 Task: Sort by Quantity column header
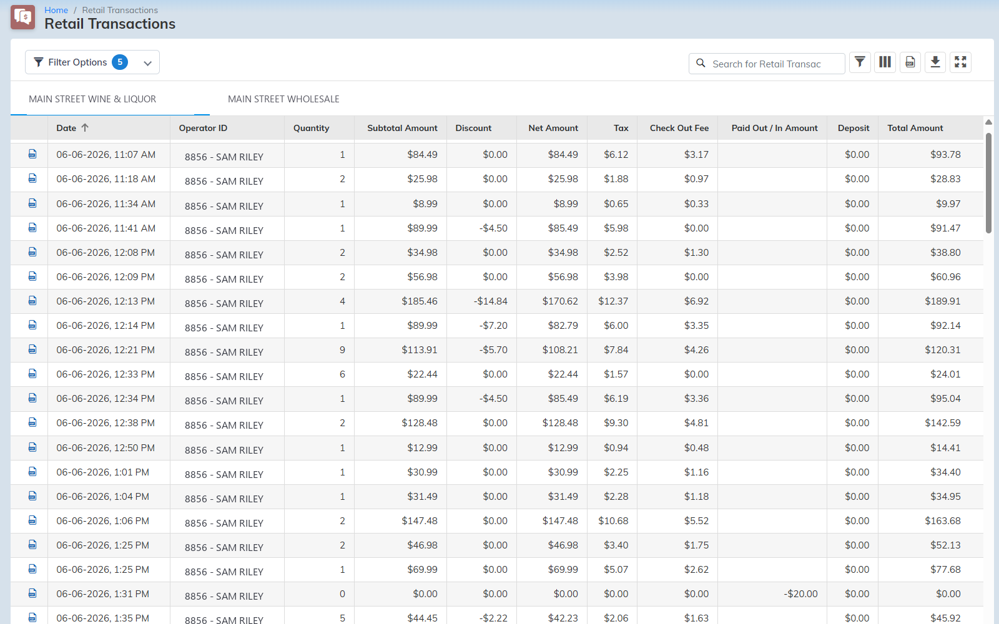[x=311, y=128]
